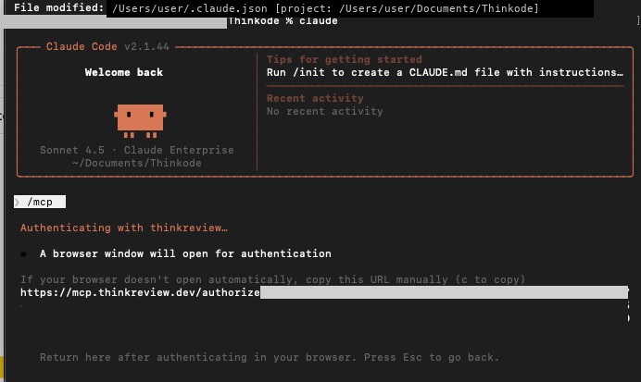
Task: Click the 'Return here after authenticating' instruction
Action: pos(270,358)
